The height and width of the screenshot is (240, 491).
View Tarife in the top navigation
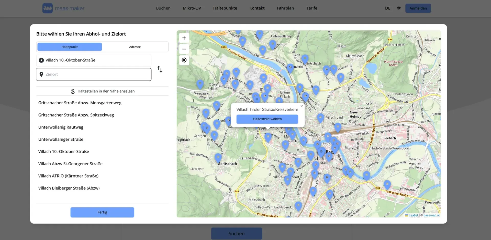pyautogui.click(x=312, y=8)
